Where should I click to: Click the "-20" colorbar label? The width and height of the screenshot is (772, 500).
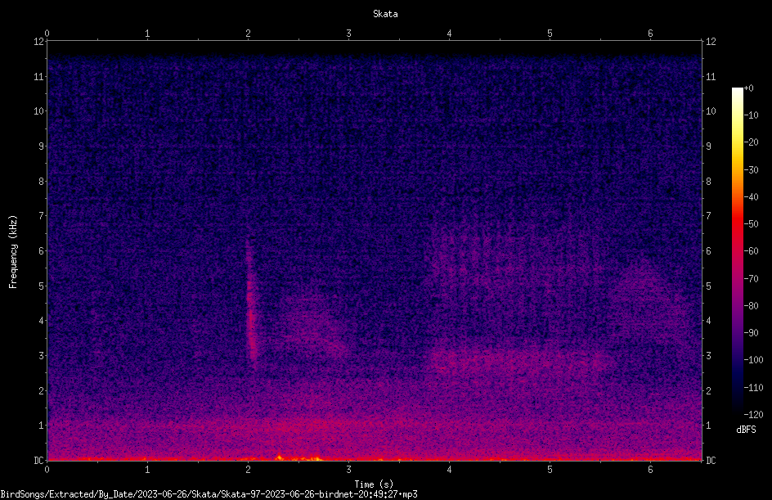[751, 142]
